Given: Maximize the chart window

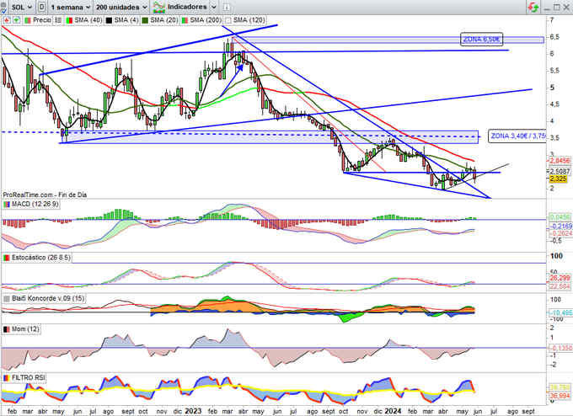Looking at the screenshot, I should [x=556, y=8].
